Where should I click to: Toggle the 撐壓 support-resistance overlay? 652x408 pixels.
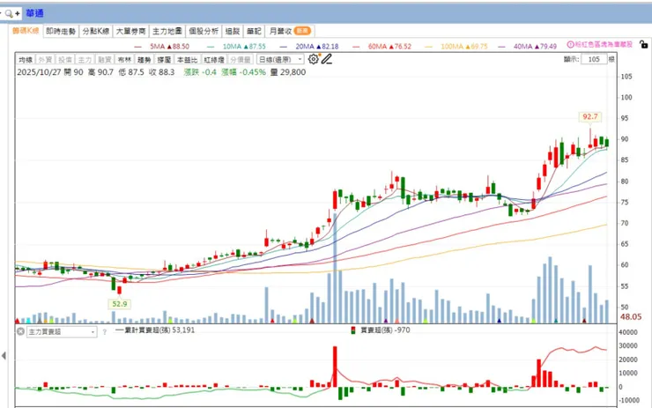click(164, 60)
